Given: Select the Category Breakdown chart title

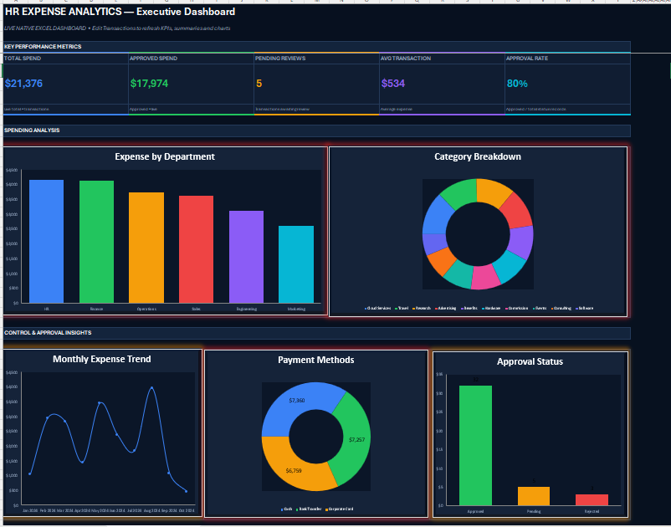Looking at the screenshot, I should click(478, 156).
